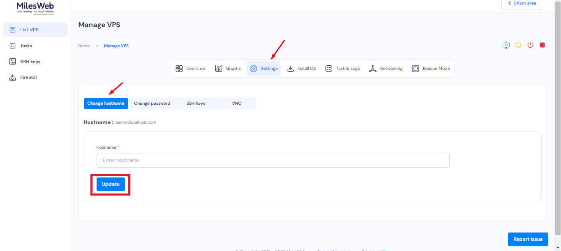Screen dimensions: 561x251
Task: Click the blue rocket monitor icon
Action: pyautogui.click(x=506, y=45)
